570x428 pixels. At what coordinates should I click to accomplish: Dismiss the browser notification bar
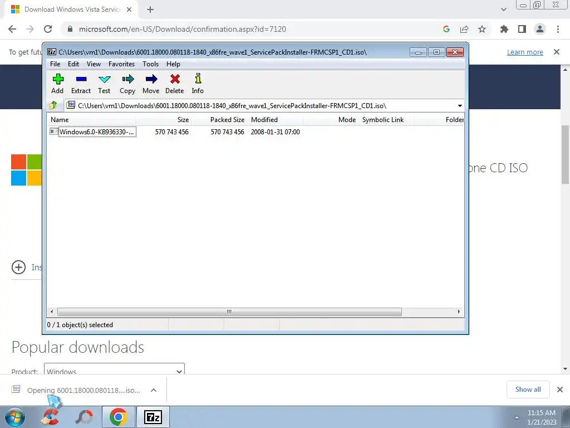point(557,52)
